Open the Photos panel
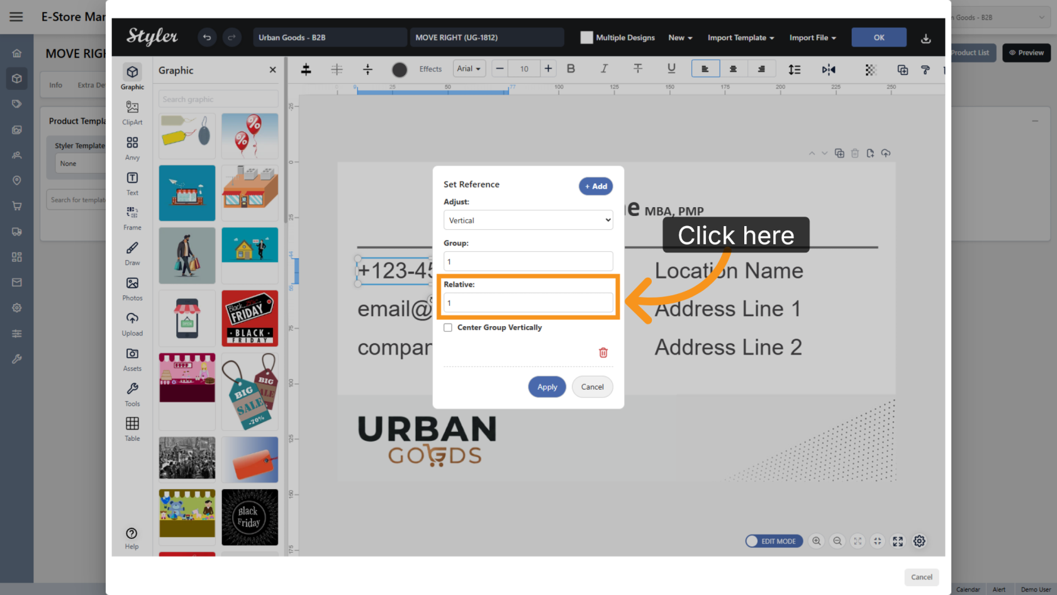Image resolution: width=1057 pixels, height=595 pixels. 132,288
